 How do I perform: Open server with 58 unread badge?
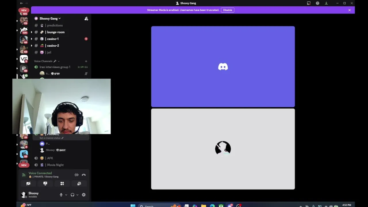[x=24, y=68]
